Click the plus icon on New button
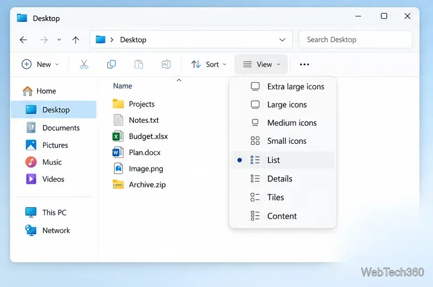 pyautogui.click(x=27, y=65)
